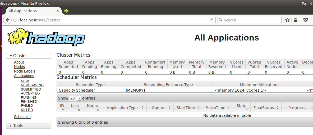Sort table by State column
Viewport: 313px width, 135px height.
point(242,107)
